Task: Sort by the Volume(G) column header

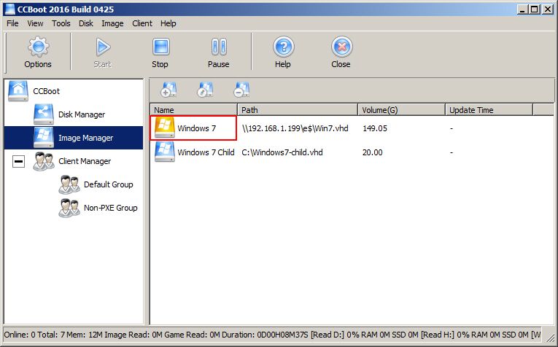Action: [401, 110]
